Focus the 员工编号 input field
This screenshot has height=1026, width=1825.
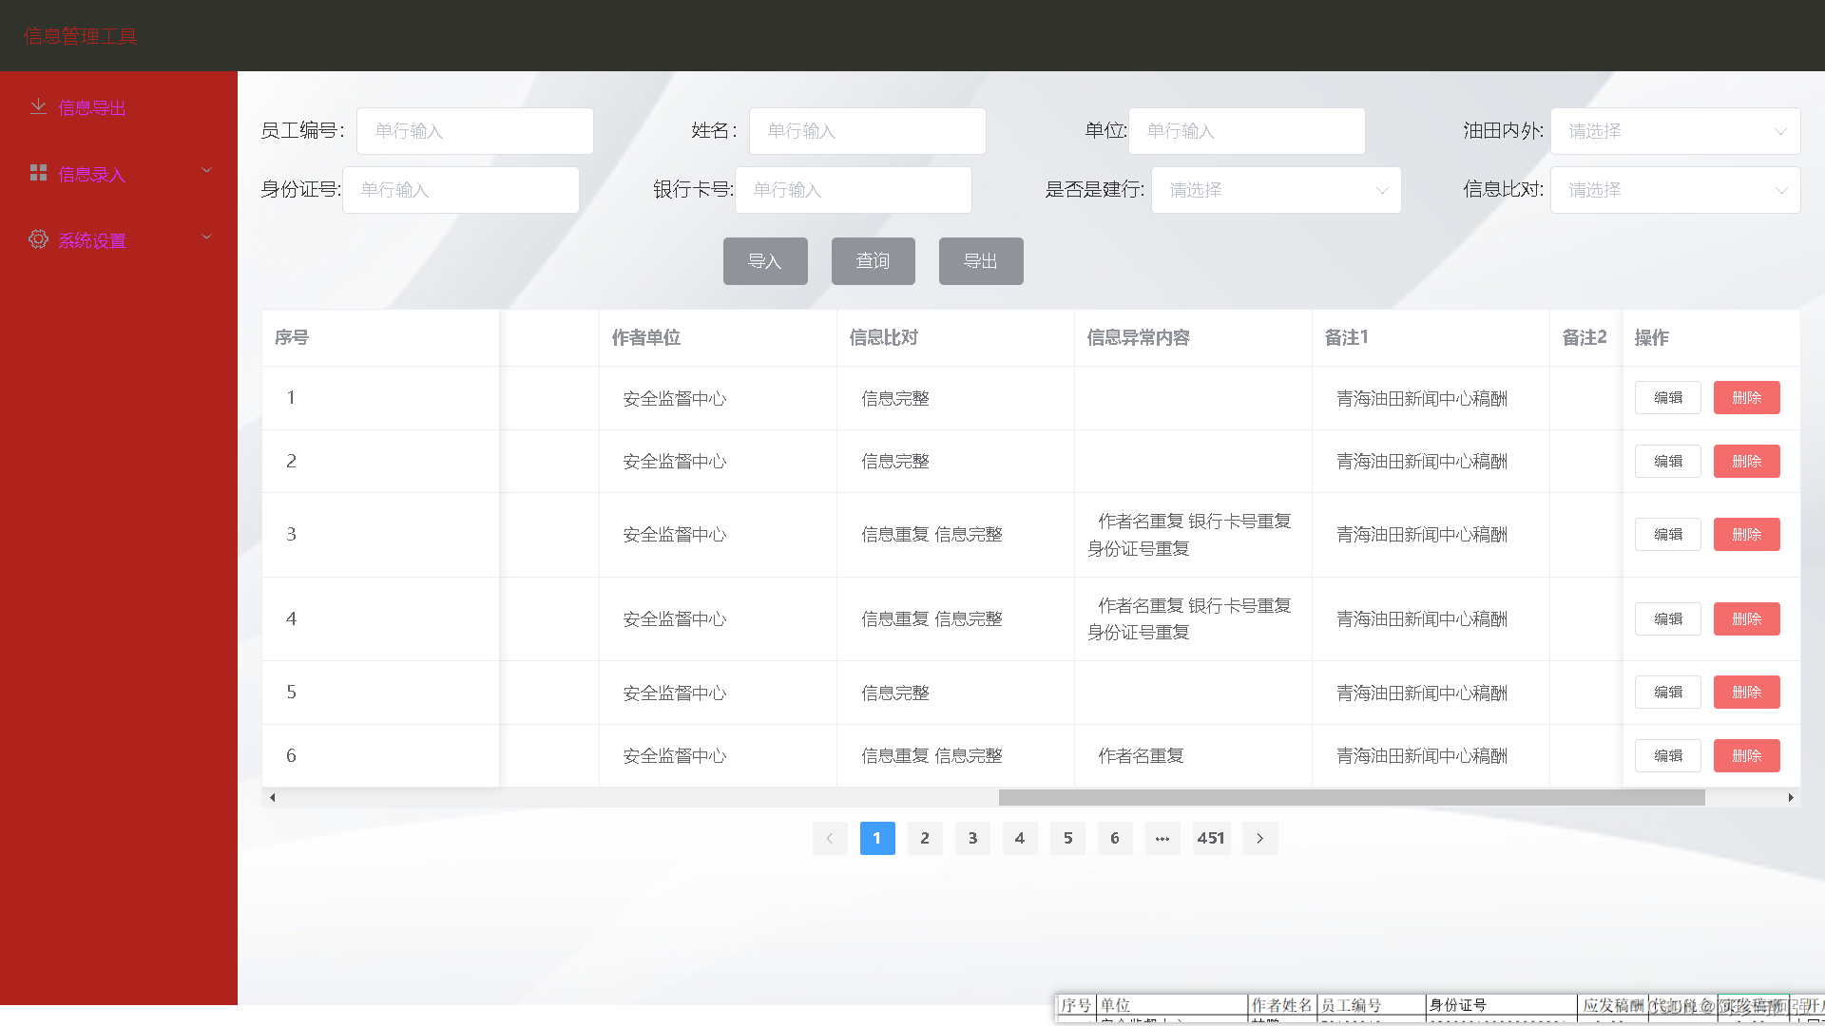click(x=474, y=131)
